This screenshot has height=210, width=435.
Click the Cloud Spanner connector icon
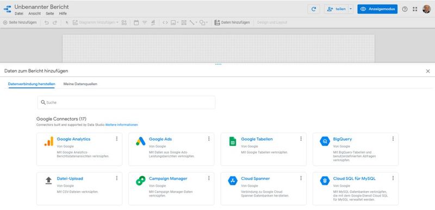[x=233, y=181]
